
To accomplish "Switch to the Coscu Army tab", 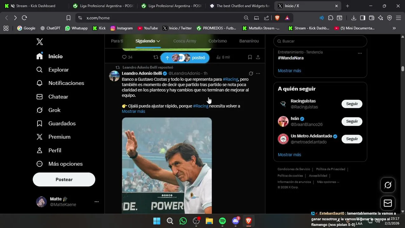I will click(185, 41).
